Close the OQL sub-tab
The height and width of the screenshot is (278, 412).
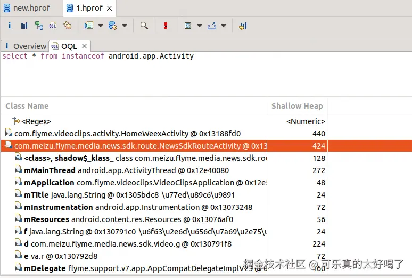point(84,46)
